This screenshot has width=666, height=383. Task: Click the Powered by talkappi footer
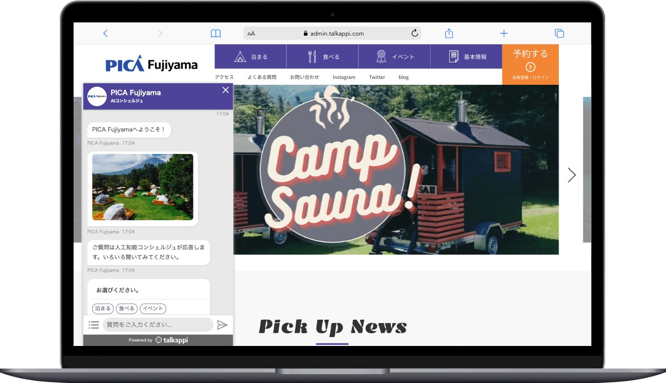tap(158, 340)
